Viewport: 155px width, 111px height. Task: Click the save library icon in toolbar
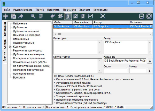13,16
